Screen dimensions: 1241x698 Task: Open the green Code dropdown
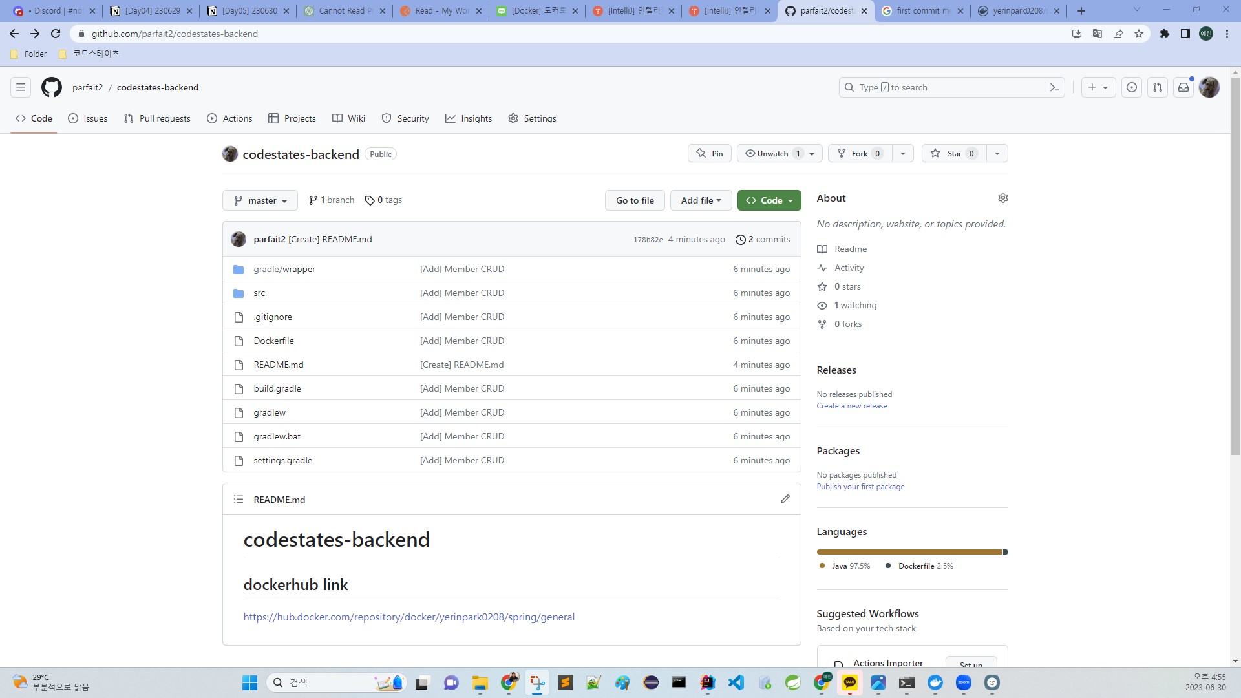(x=769, y=200)
